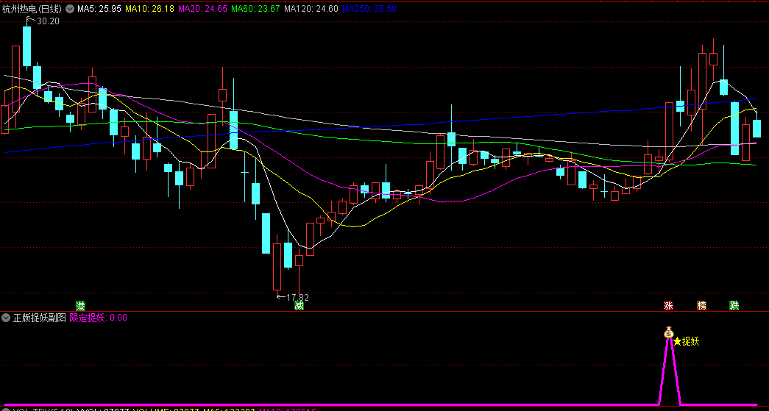
Task: Click the red 涨 event marker
Action: click(x=668, y=306)
